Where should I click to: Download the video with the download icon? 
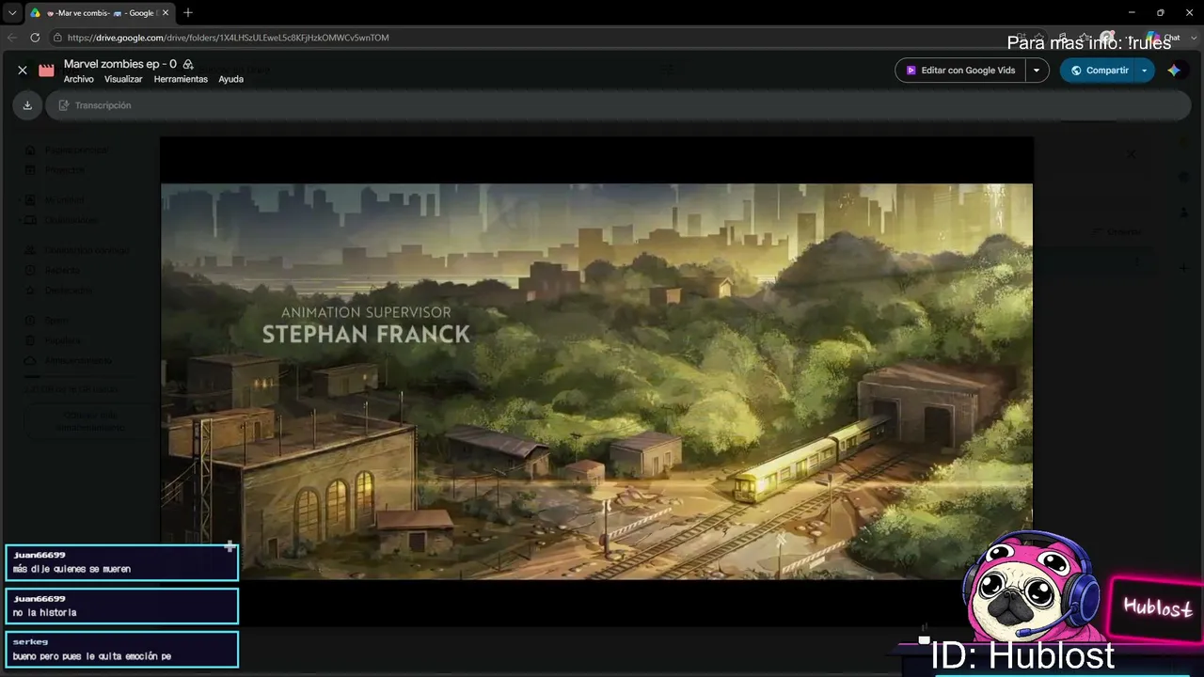(x=27, y=105)
